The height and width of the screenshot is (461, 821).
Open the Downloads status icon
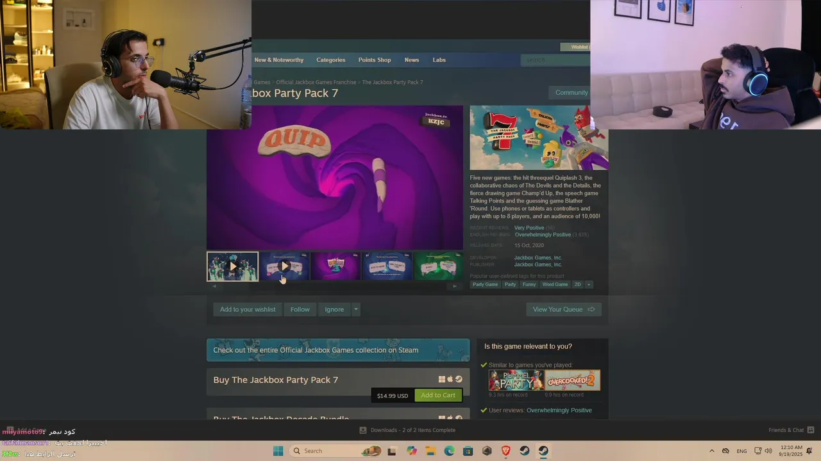363,430
